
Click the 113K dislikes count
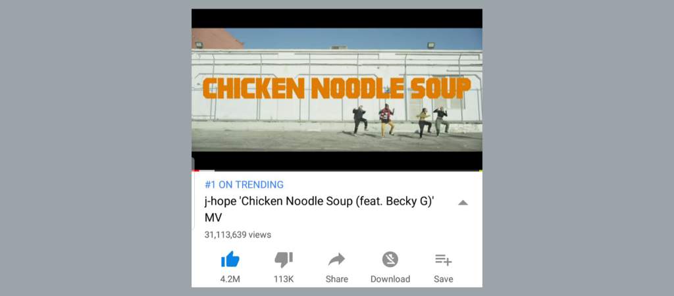284,279
